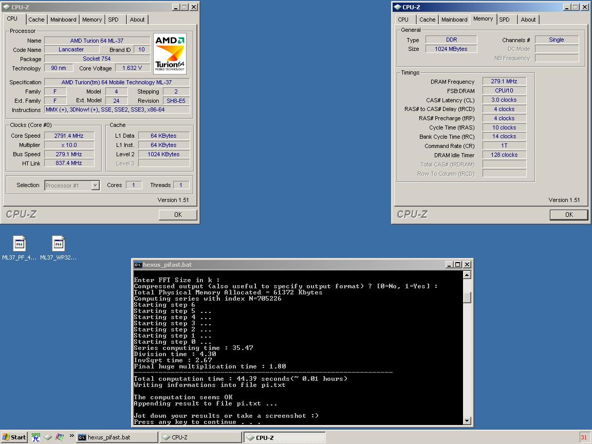Click the Cycle Time value 10 clocks
This screenshot has width=592, height=444.
(x=505, y=127)
